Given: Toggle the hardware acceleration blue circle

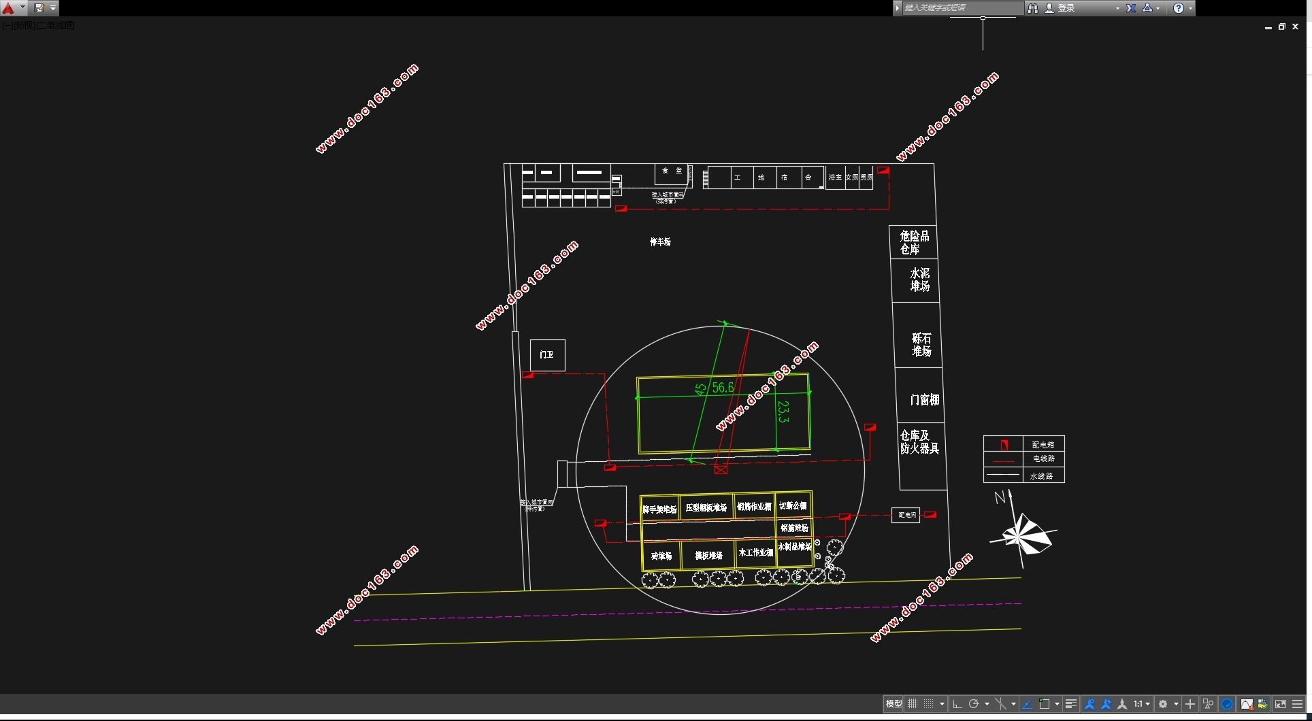Looking at the screenshot, I should [x=1227, y=704].
